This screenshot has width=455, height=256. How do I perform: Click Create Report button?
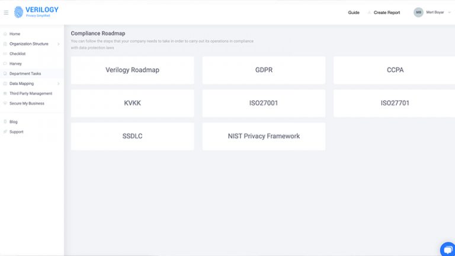pos(387,12)
